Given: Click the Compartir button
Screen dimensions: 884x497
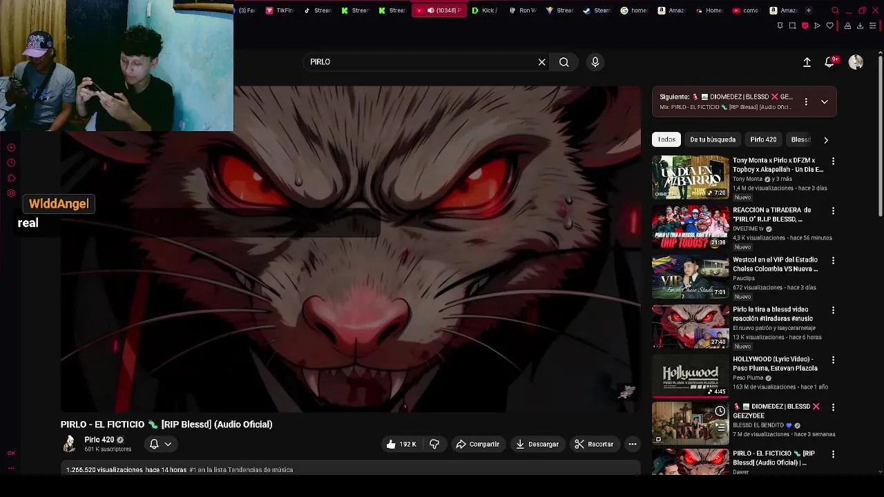Looking at the screenshot, I should coord(478,445).
